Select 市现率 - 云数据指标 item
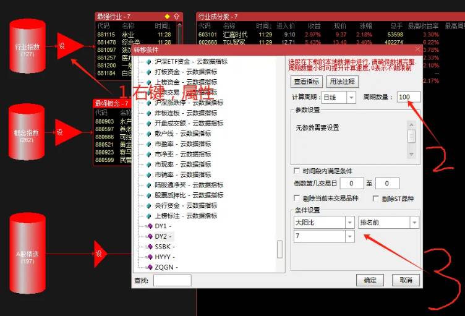The width and height of the screenshot is (465, 316). tap(183, 164)
